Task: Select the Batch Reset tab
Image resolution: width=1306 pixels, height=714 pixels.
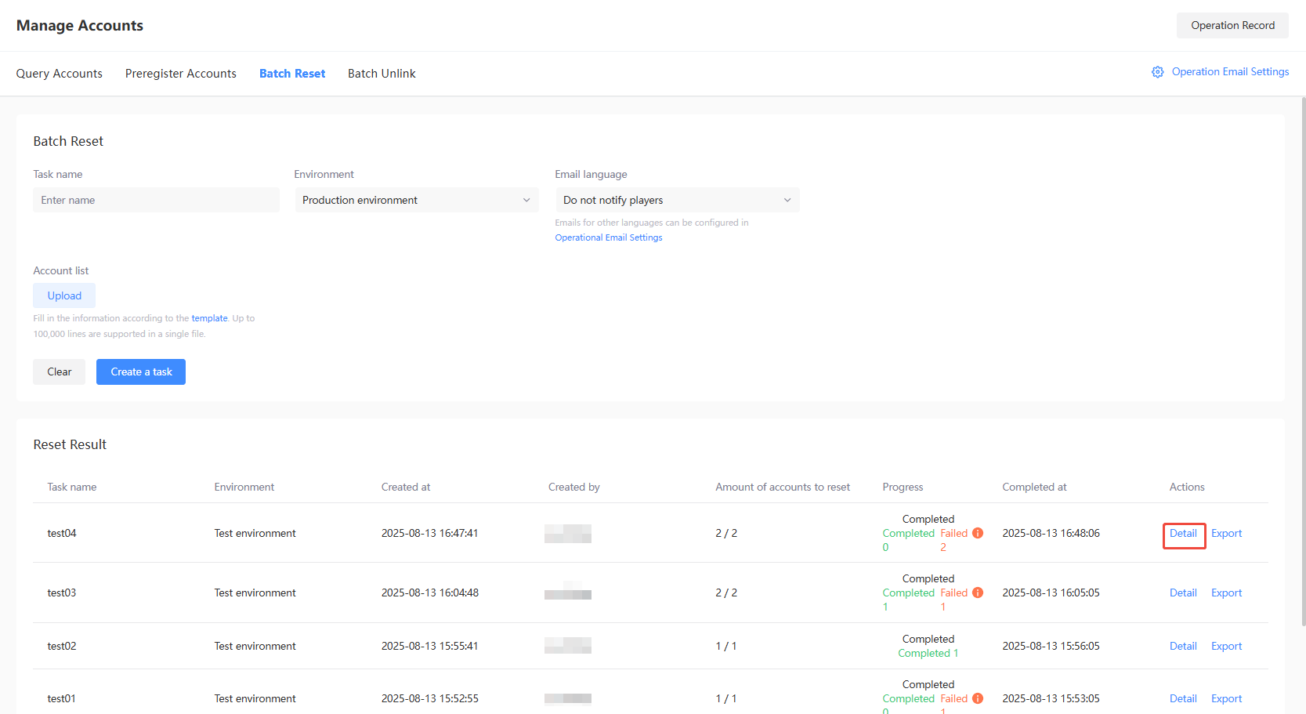Action: [x=292, y=74]
